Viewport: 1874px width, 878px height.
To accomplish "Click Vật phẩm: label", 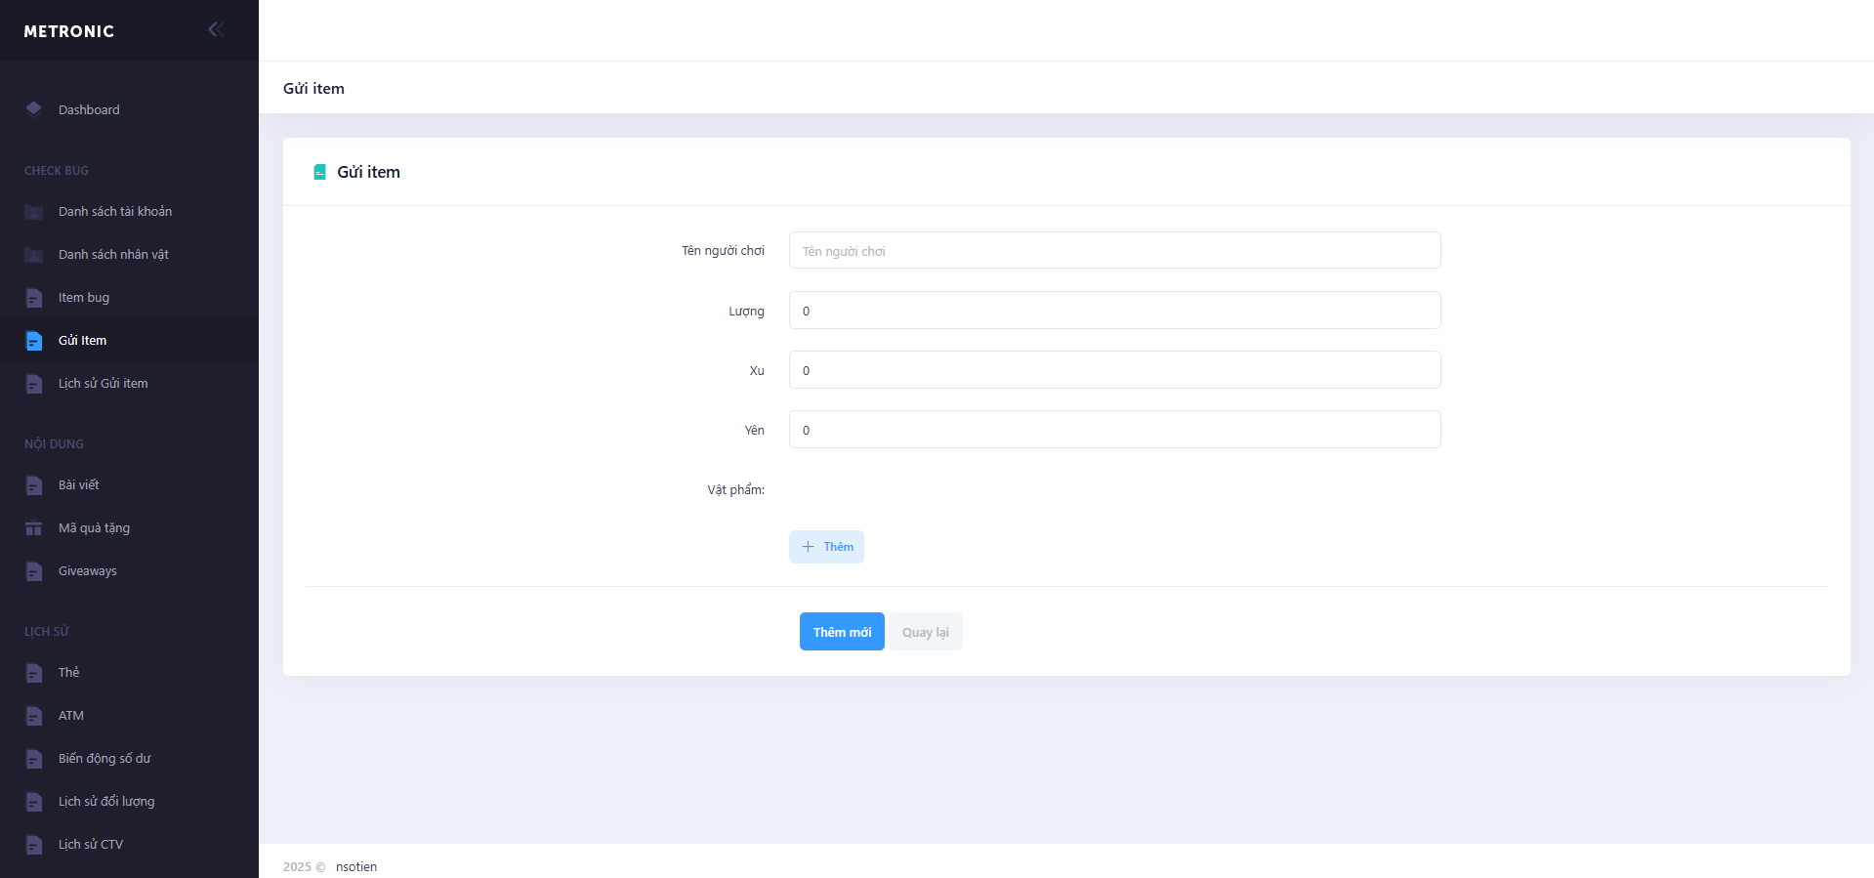I will [736, 489].
